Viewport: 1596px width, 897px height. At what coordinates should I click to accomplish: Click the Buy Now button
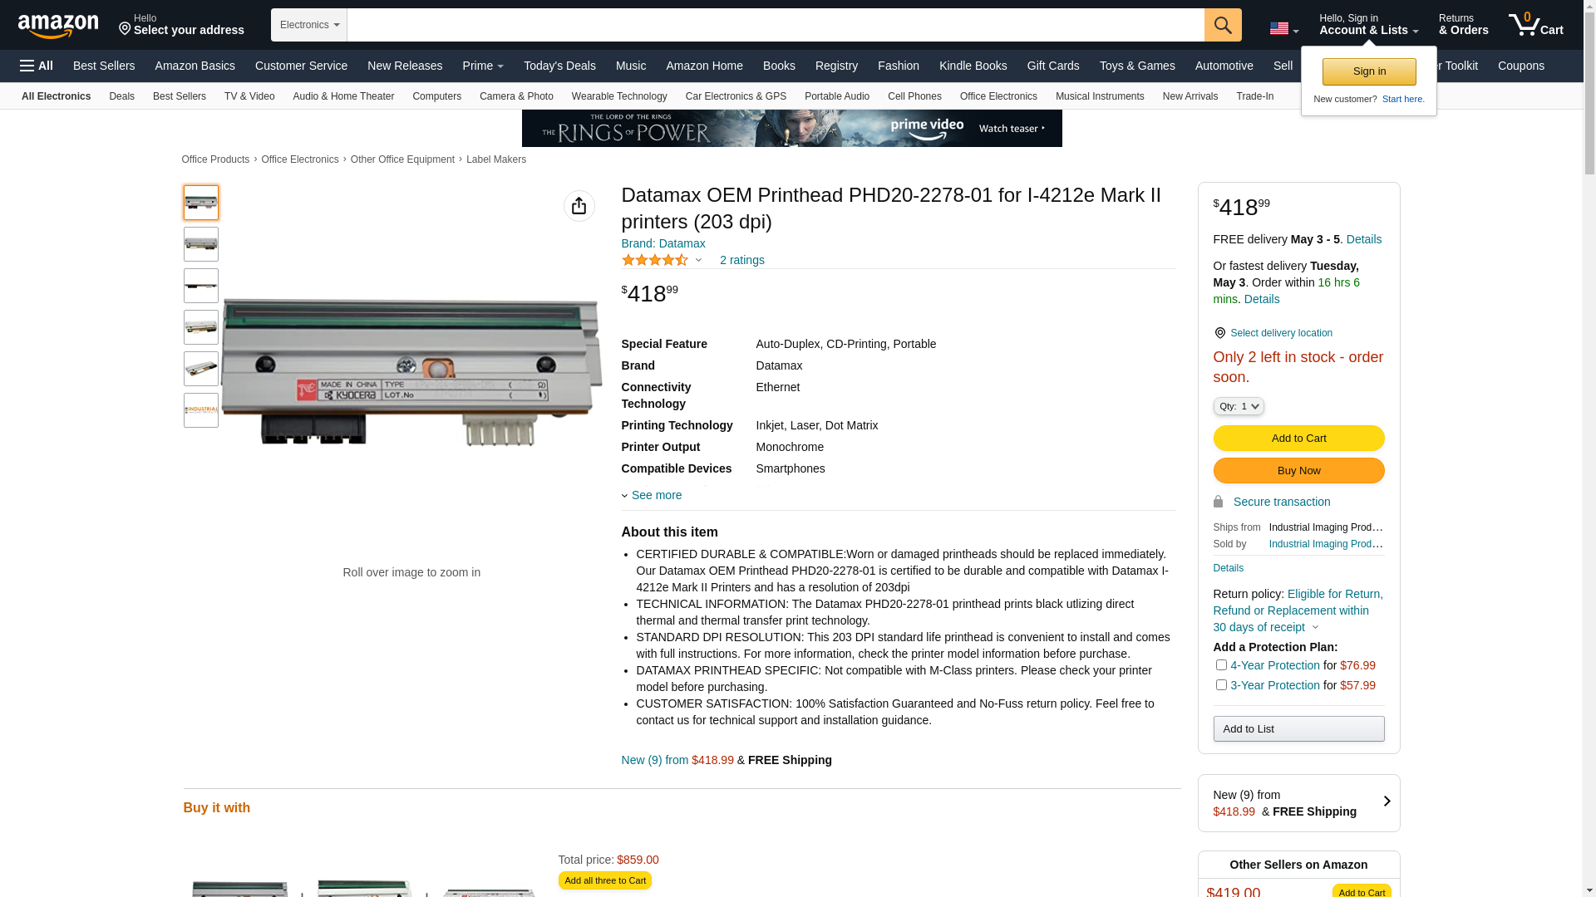[x=1298, y=471]
